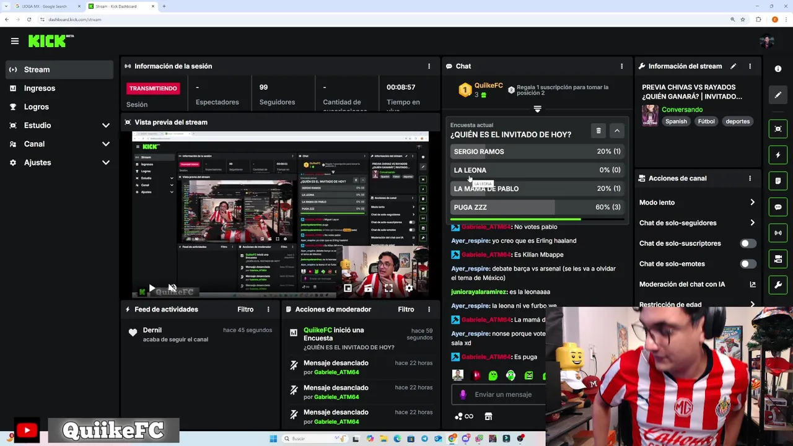Select LA MAMÁ DE PABLO poll option

click(x=537, y=188)
